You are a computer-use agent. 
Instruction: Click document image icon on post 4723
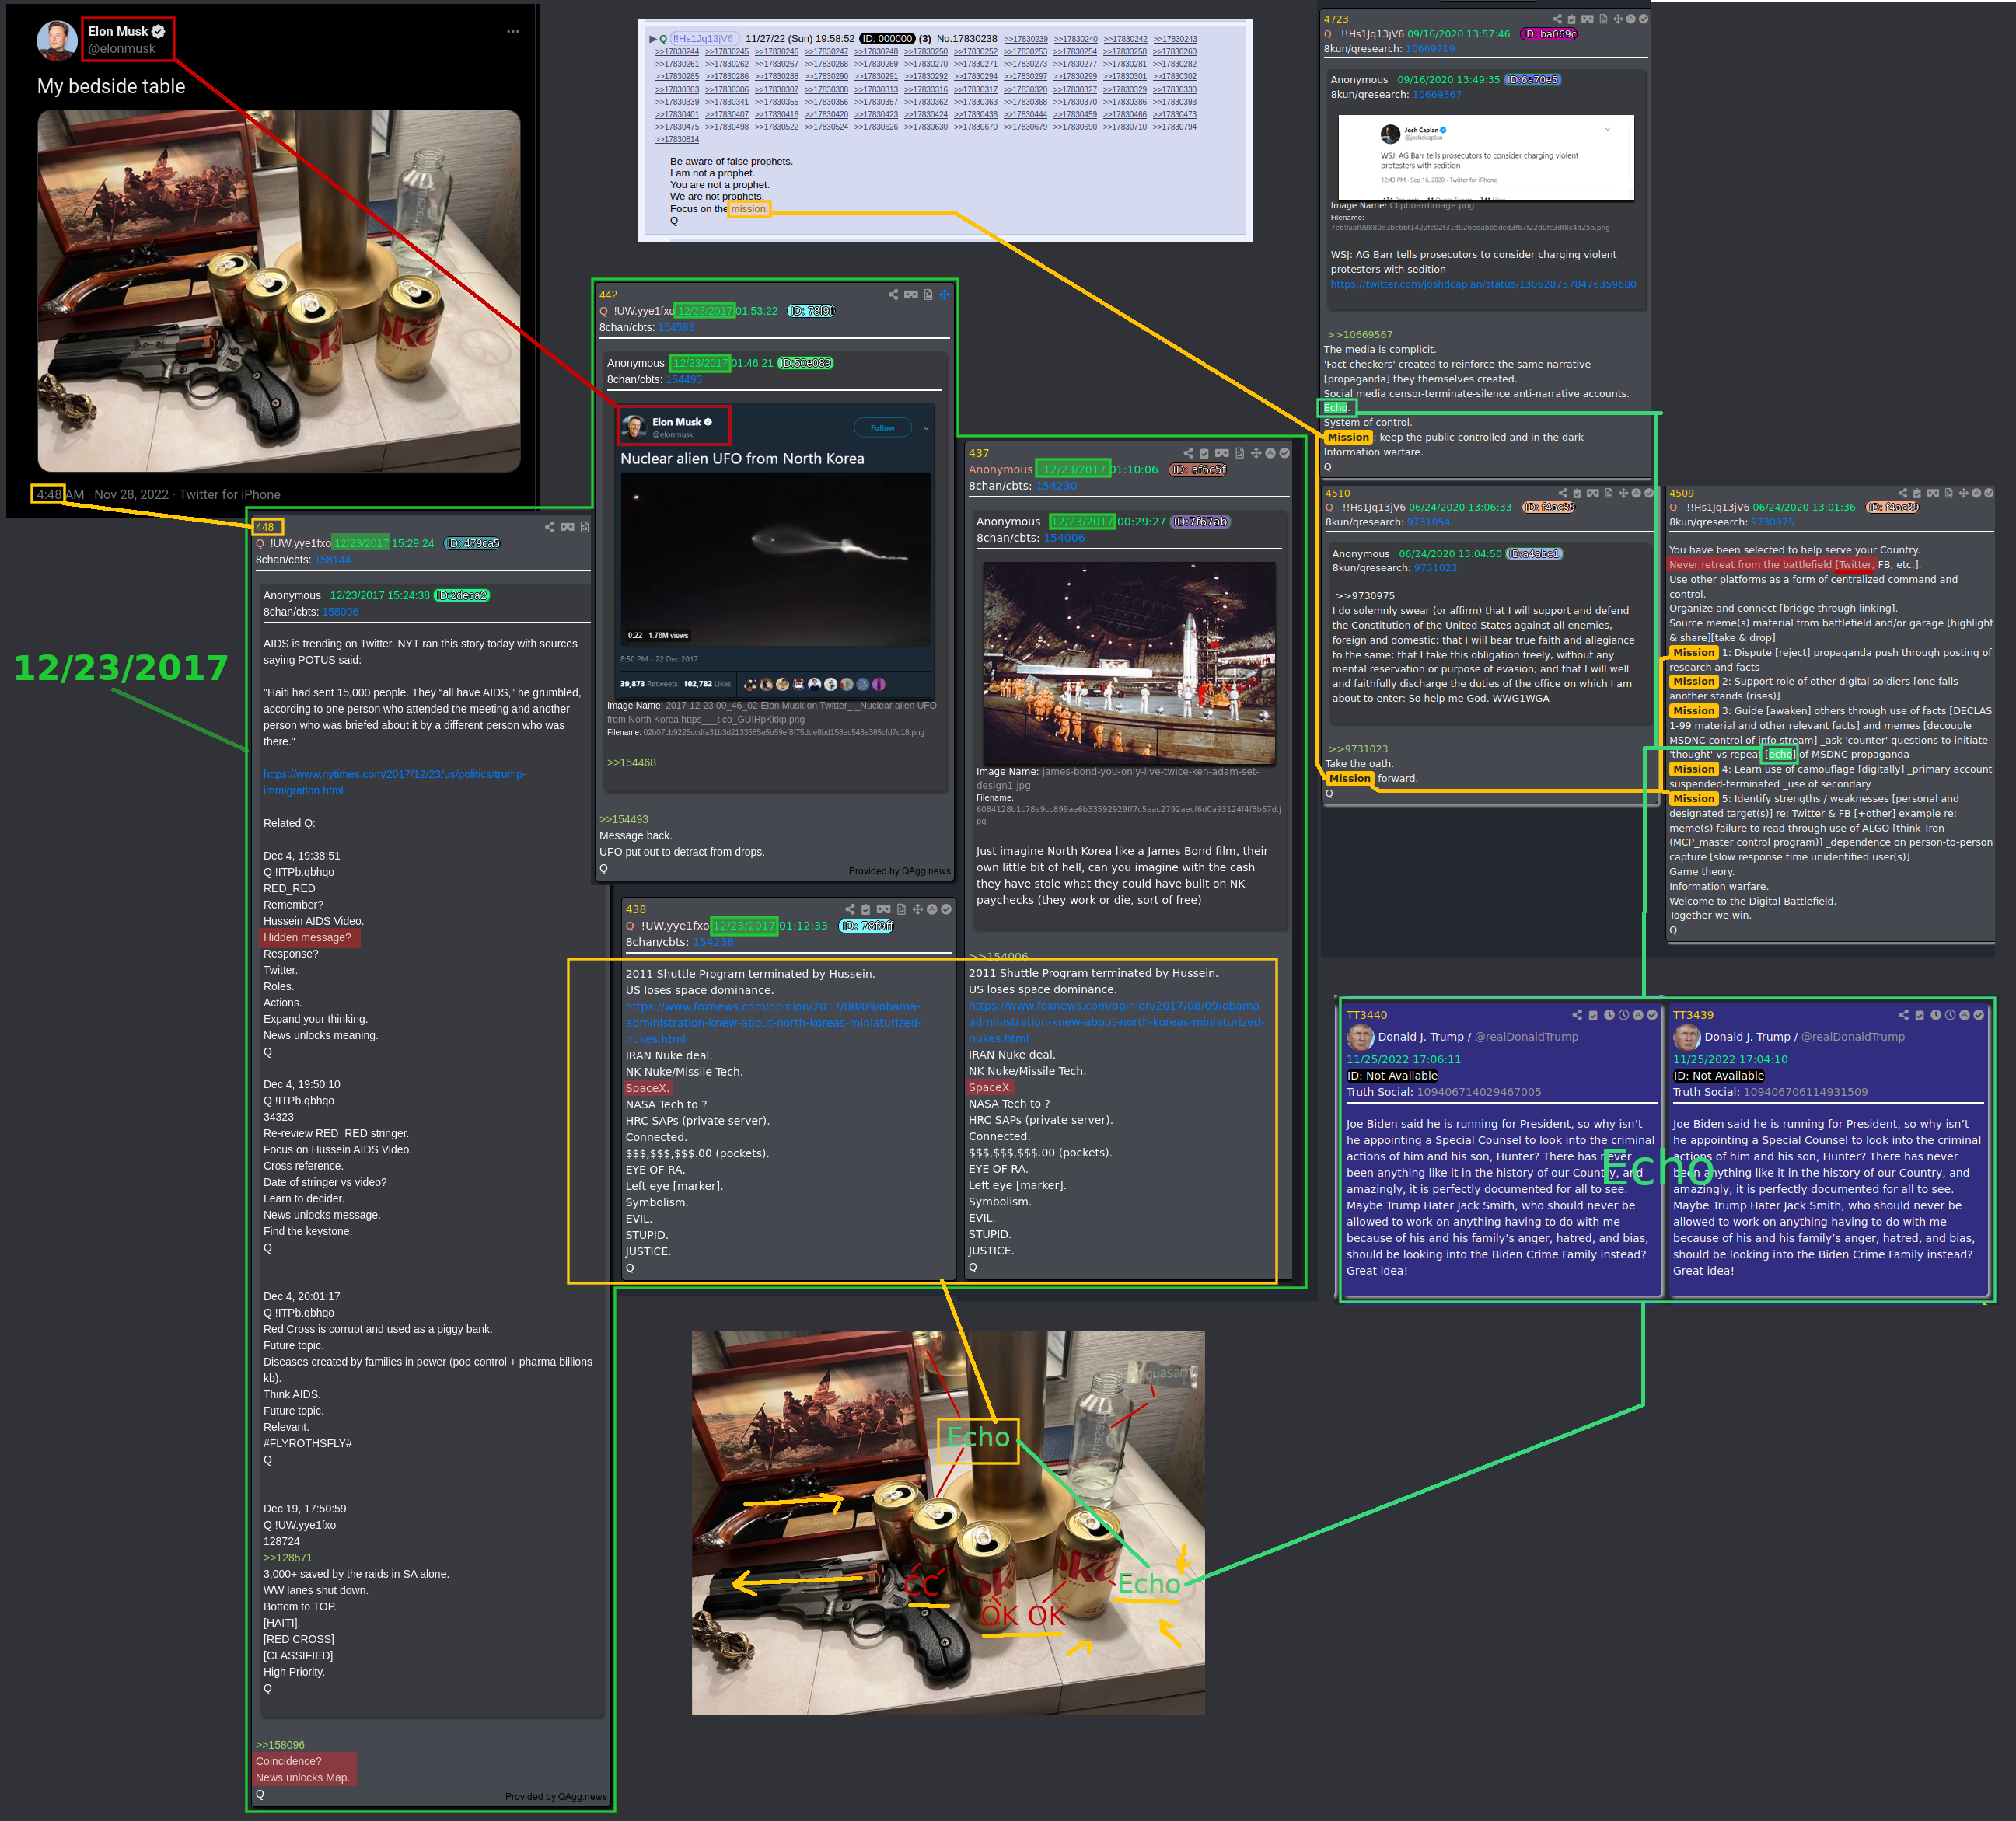(1604, 19)
